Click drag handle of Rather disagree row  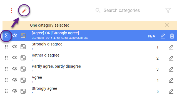(6, 58)
